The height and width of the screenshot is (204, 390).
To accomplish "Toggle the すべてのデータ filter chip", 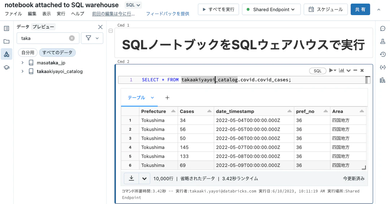I will (57, 53).
